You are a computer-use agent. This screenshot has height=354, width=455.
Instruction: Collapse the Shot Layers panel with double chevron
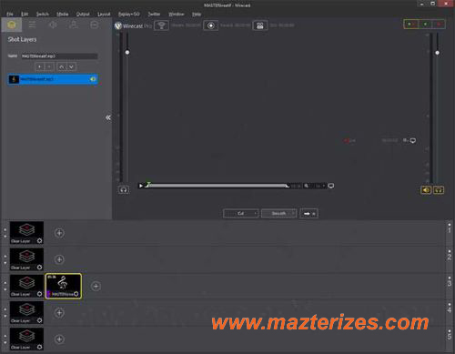pyautogui.click(x=108, y=117)
